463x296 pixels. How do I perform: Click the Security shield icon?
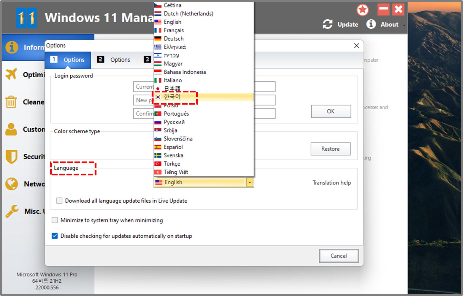(11, 156)
